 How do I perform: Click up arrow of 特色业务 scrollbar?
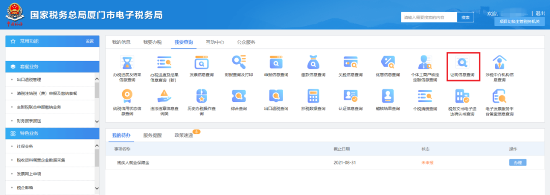(97, 146)
